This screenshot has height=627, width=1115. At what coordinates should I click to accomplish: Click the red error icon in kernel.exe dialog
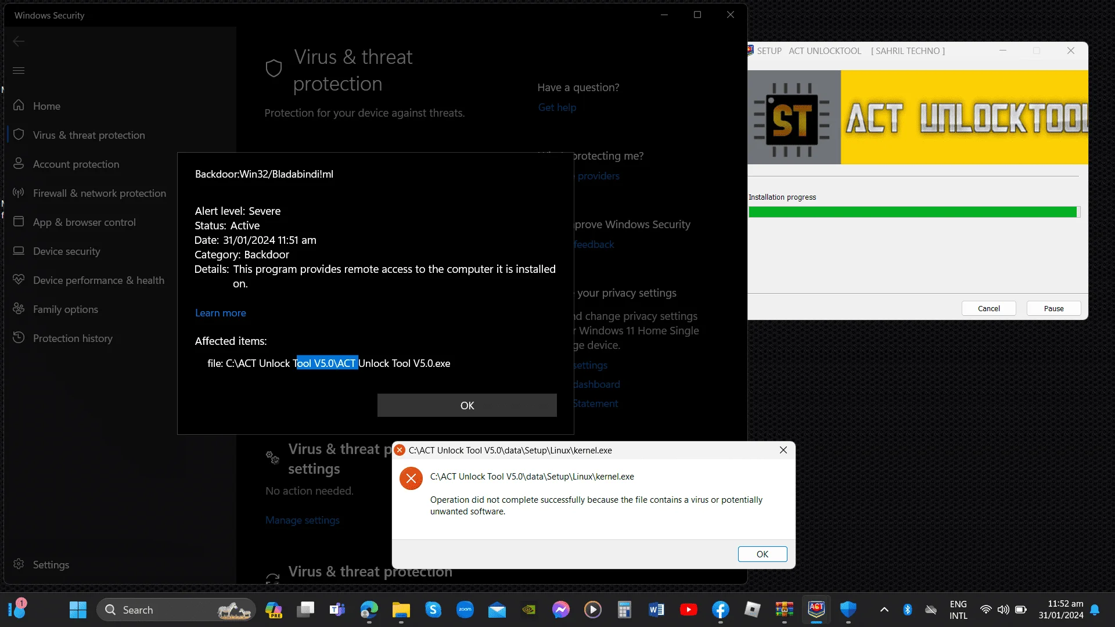[411, 478]
